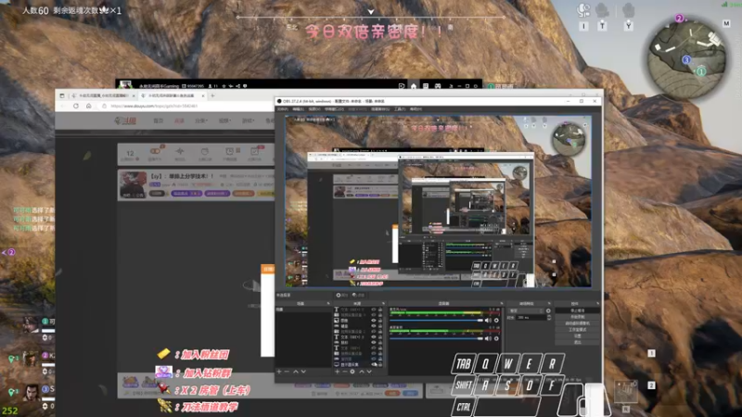This screenshot has width=742, height=417.
Task: Open the 文件 menu in OBS
Action: [283, 109]
